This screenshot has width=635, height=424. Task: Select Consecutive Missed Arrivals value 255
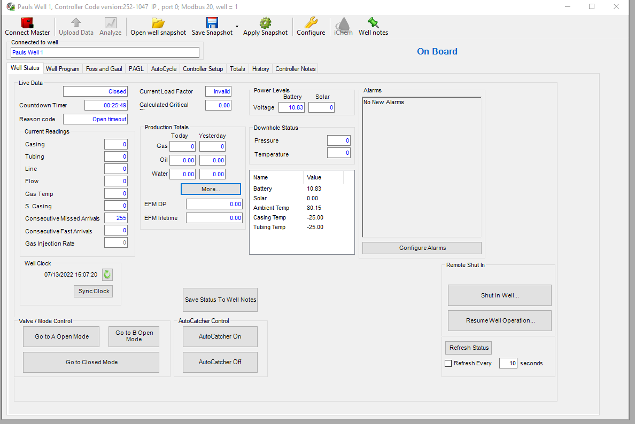tap(116, 218)
